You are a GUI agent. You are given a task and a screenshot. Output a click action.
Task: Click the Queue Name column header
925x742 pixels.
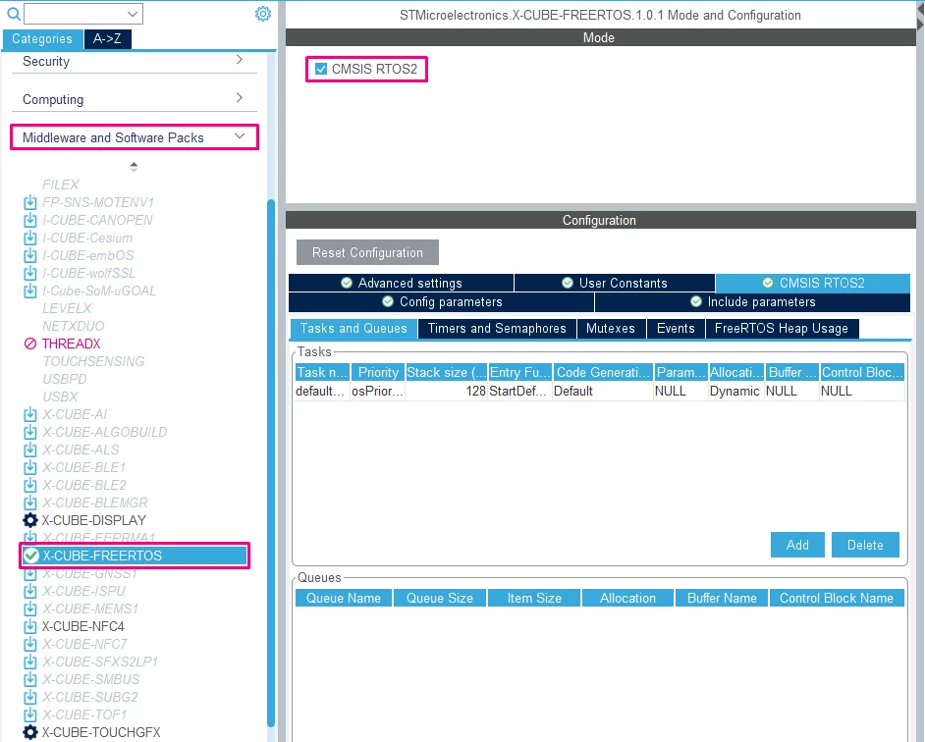click(344, 598)
